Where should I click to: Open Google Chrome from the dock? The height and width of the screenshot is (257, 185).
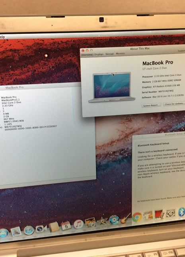pyautogui.click(x=137, y=217)
